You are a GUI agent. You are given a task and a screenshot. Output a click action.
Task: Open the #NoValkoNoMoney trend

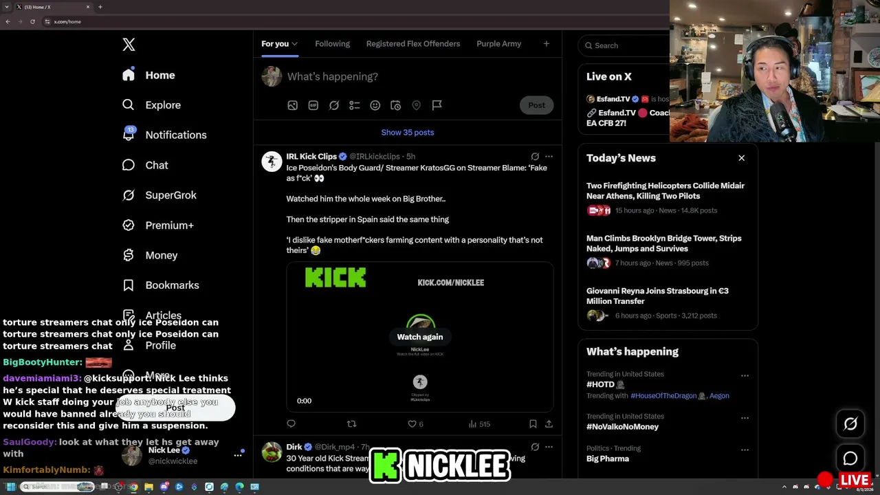[x=622, y=427]
